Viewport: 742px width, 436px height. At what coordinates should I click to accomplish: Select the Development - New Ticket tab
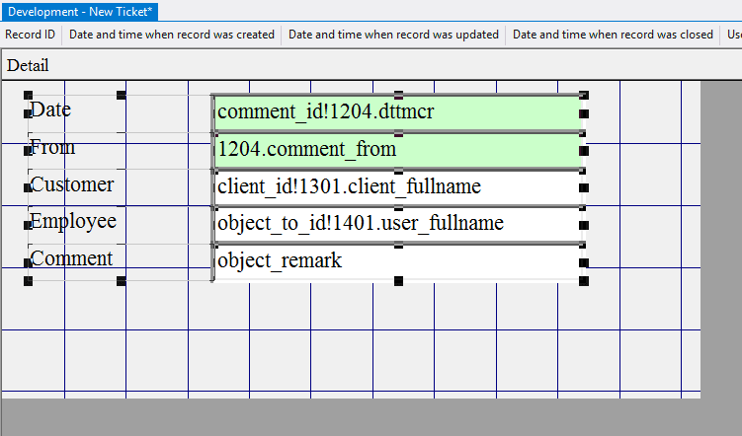pos(80,10)
